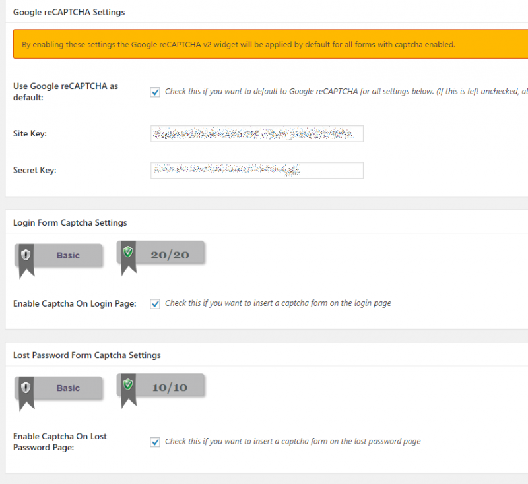Disable Captcha On Login Page checkbox
The width and height of the screenshot is (528, 484).
154,304
